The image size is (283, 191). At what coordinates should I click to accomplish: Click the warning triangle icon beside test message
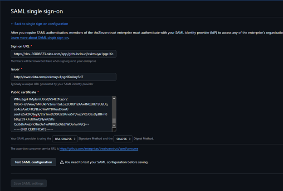pos(62,162)
